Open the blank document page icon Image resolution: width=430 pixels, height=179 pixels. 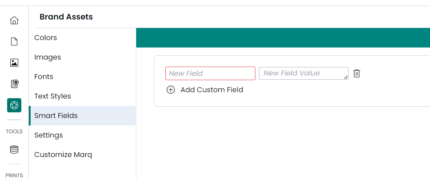(14, 41)
